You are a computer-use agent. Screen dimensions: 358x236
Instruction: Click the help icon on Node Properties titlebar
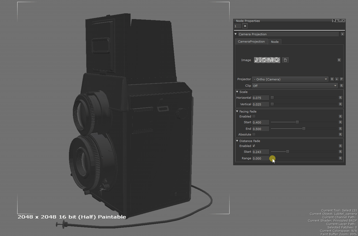[333, 21]
